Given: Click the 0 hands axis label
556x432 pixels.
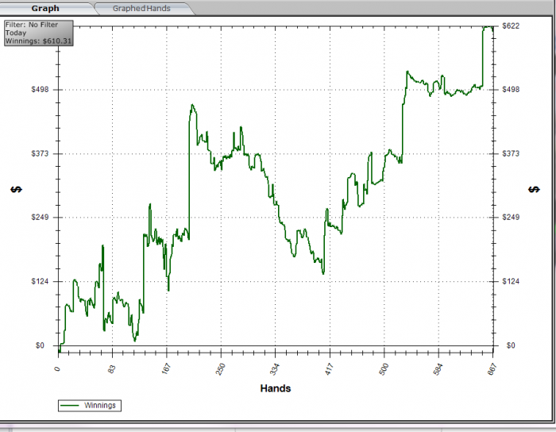Looking at the screenshot, I should tap(57, 369).
